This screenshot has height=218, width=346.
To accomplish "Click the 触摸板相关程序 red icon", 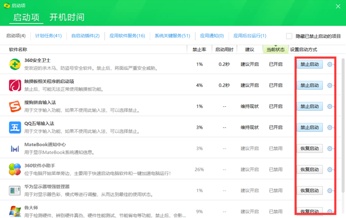I will (15, 85).
